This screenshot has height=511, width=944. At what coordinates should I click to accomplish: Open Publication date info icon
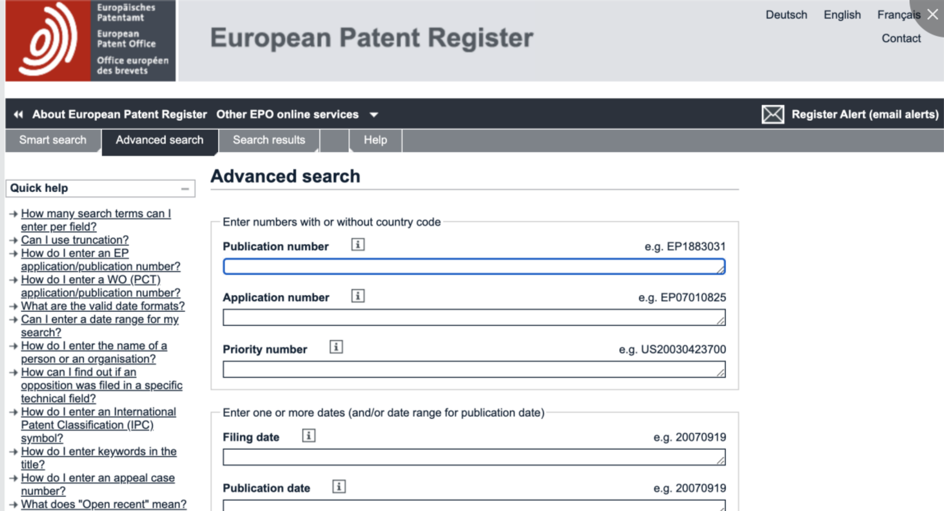(x=339, y=487)
